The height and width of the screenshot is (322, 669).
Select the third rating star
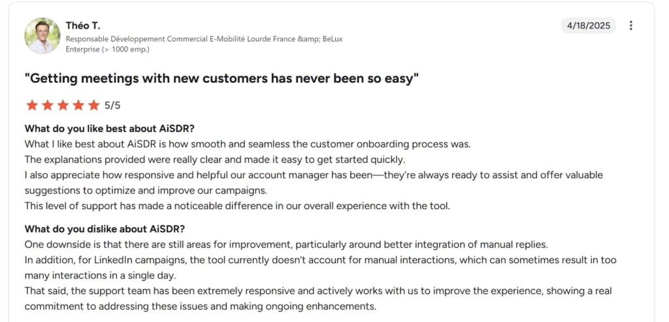point(63,105)
